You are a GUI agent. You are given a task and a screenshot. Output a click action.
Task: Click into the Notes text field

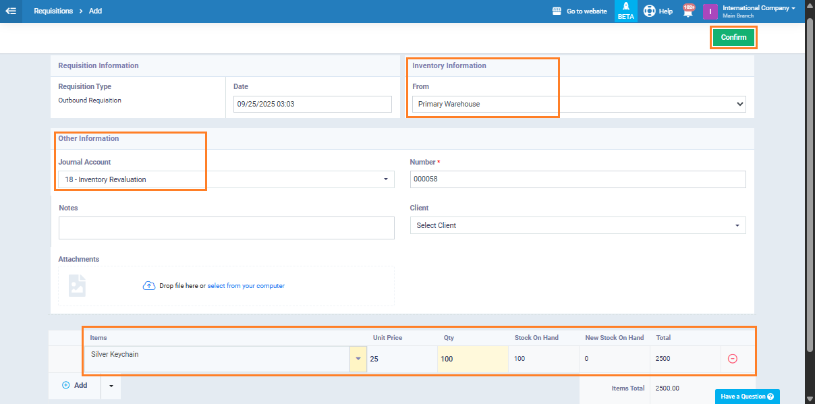click(226, 228)
